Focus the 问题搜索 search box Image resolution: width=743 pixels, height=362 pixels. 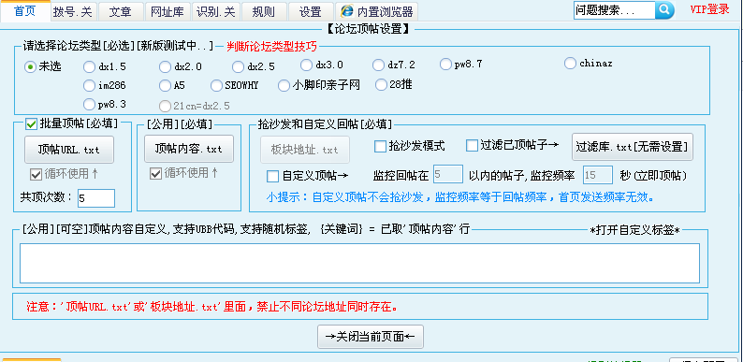coord(614,10)
